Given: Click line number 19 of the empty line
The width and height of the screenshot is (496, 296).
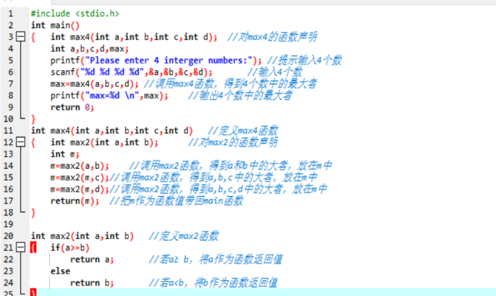Looking at the screenshot, I should [8, 224].
